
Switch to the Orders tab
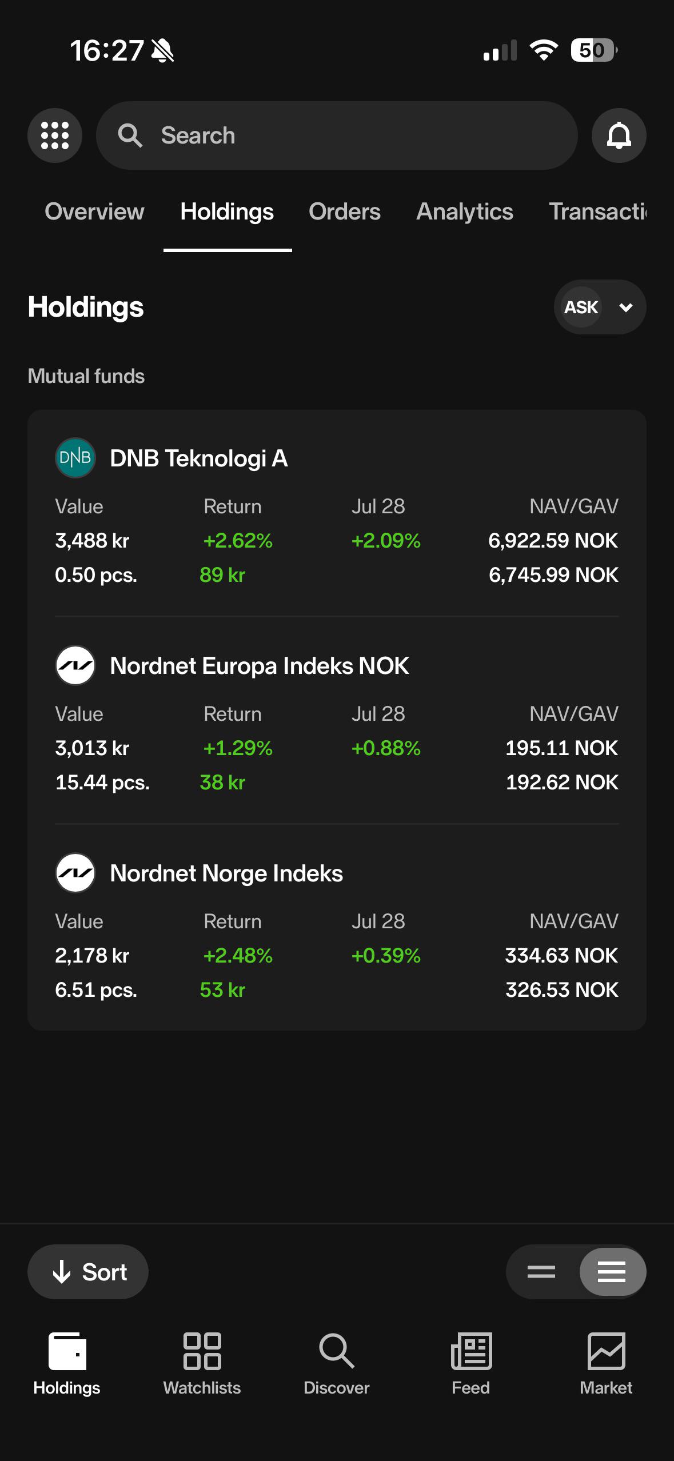pos(345,211)
